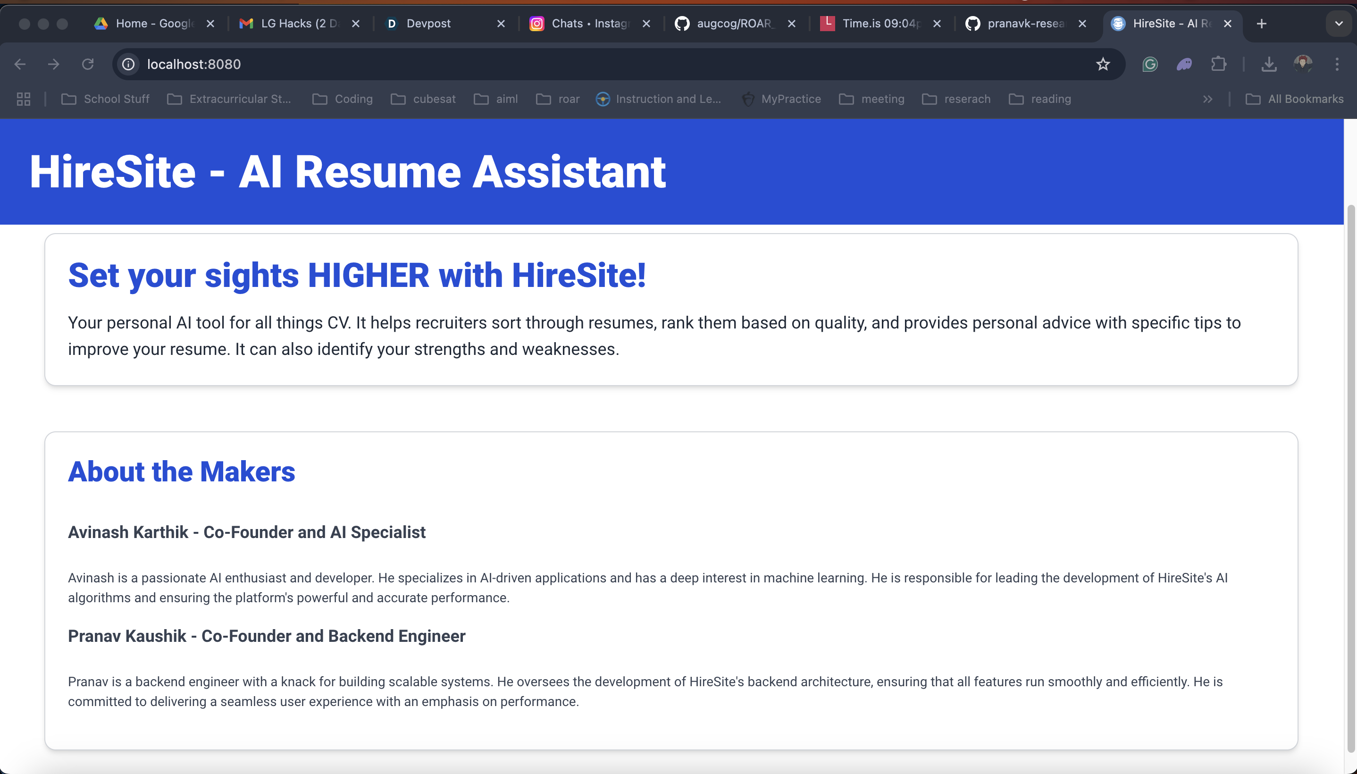This screenshot has height=774, width=1357.
Task: Open the Extensions puzzle icon
Action: click(x=1218, y=64)
